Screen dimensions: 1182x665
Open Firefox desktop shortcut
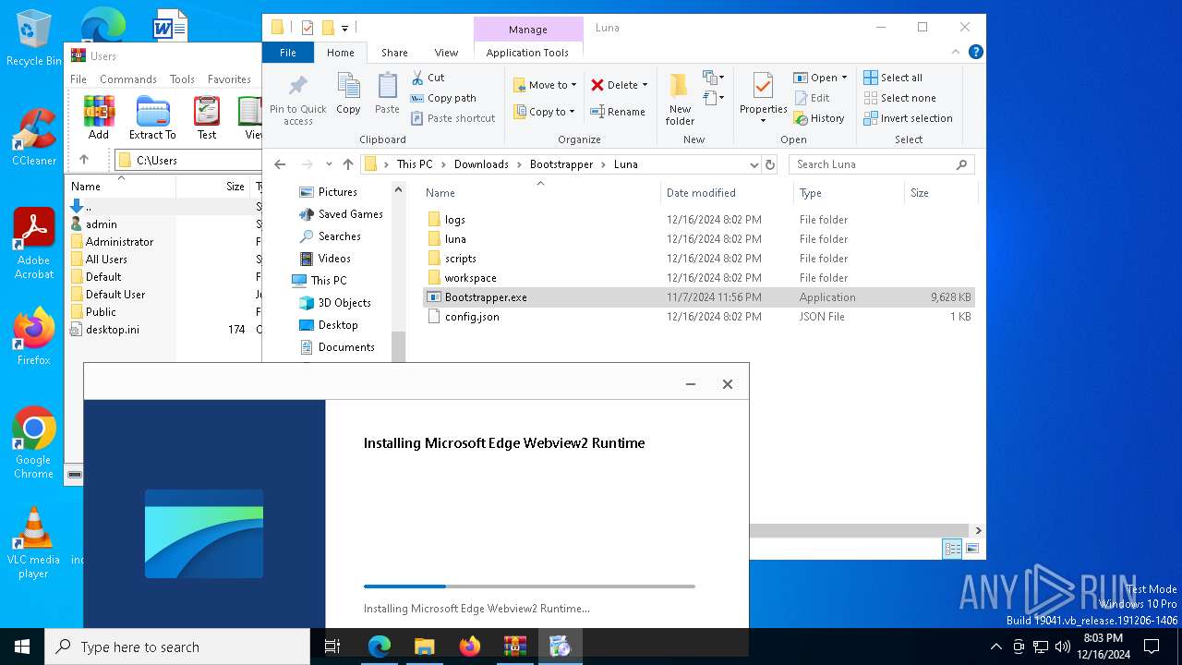pos(33,336)
